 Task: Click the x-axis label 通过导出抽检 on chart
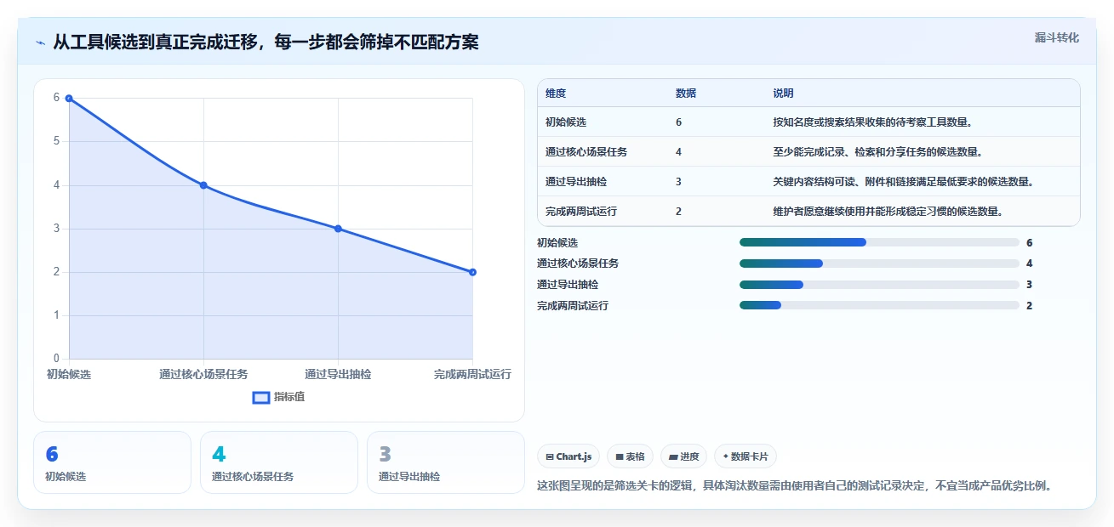point(338,374)
